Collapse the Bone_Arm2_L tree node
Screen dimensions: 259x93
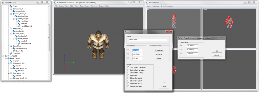pyautogui.click(x=11, y=34)
